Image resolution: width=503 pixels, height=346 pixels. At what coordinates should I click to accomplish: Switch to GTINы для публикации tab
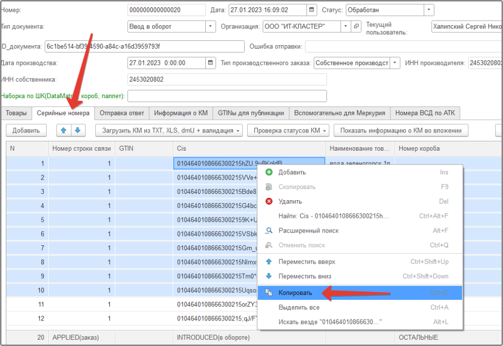(x=251, y=113)
